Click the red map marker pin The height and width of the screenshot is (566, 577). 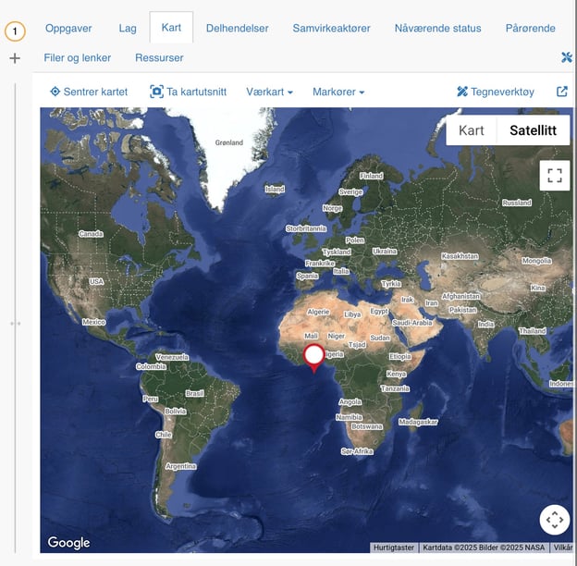[313, 357]
